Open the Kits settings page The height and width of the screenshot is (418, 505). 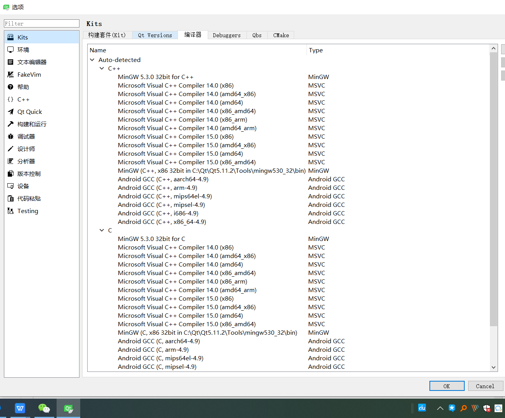click(x=22, y=37)
